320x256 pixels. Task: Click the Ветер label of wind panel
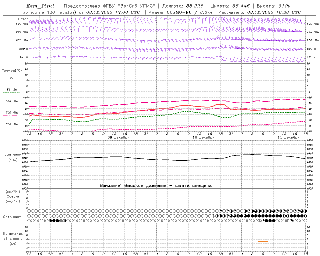(x=23, y=19)
